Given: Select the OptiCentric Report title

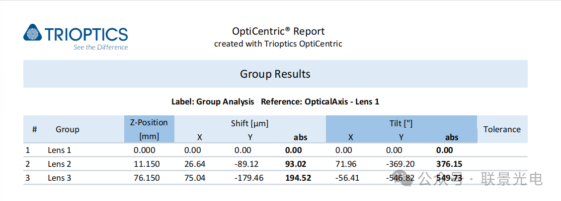Looking at the screenshot, I should pos(278,31).
